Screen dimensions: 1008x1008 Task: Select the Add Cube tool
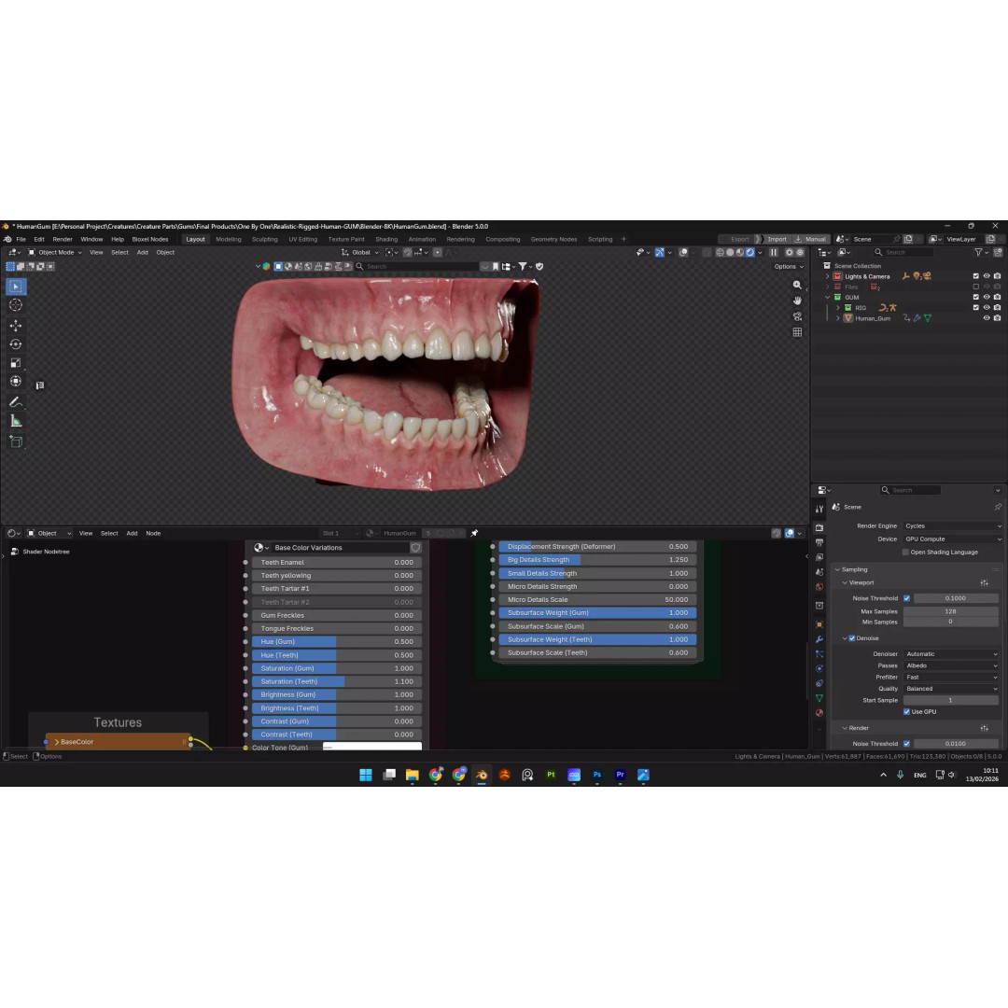[x=16, y=441]
